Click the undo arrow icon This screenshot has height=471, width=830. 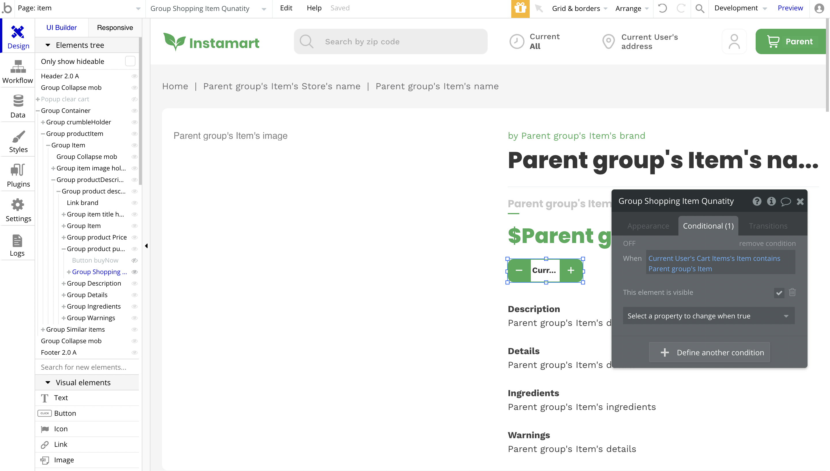point(662,8)
